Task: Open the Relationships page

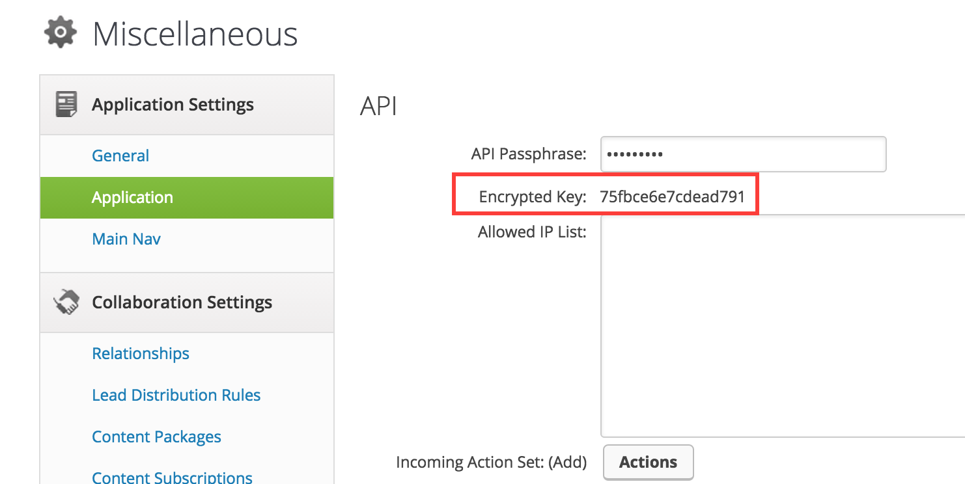Action: [141, 353]
